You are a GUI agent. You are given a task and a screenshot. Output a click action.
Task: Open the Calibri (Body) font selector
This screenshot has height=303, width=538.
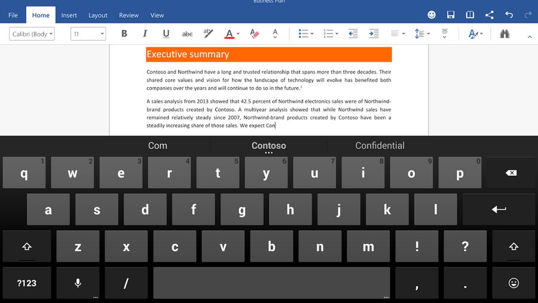(x=32, y=33)
